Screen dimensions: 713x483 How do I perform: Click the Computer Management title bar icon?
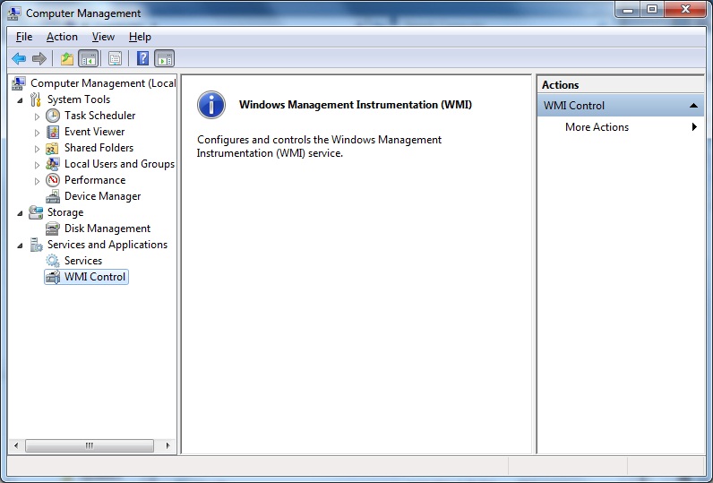pyautogui.click(x=14, y=13)
